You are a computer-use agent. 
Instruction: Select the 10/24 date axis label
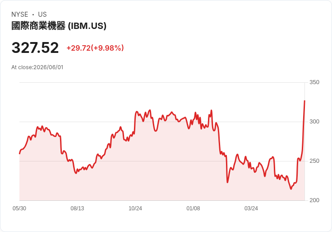click(135, 208)
